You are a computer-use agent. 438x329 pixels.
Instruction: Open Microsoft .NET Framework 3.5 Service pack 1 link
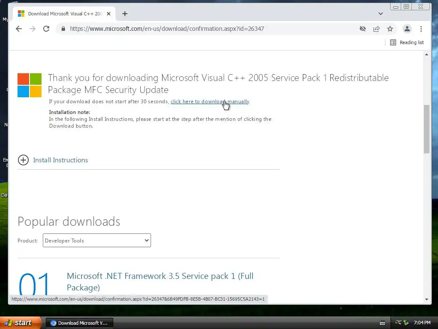click(160, 281)
